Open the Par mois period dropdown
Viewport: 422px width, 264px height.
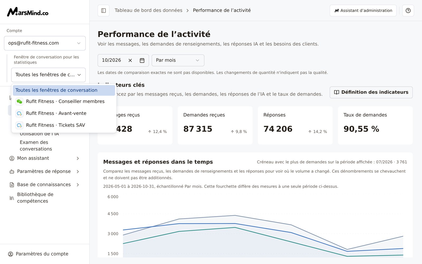(x=178, y=60)
